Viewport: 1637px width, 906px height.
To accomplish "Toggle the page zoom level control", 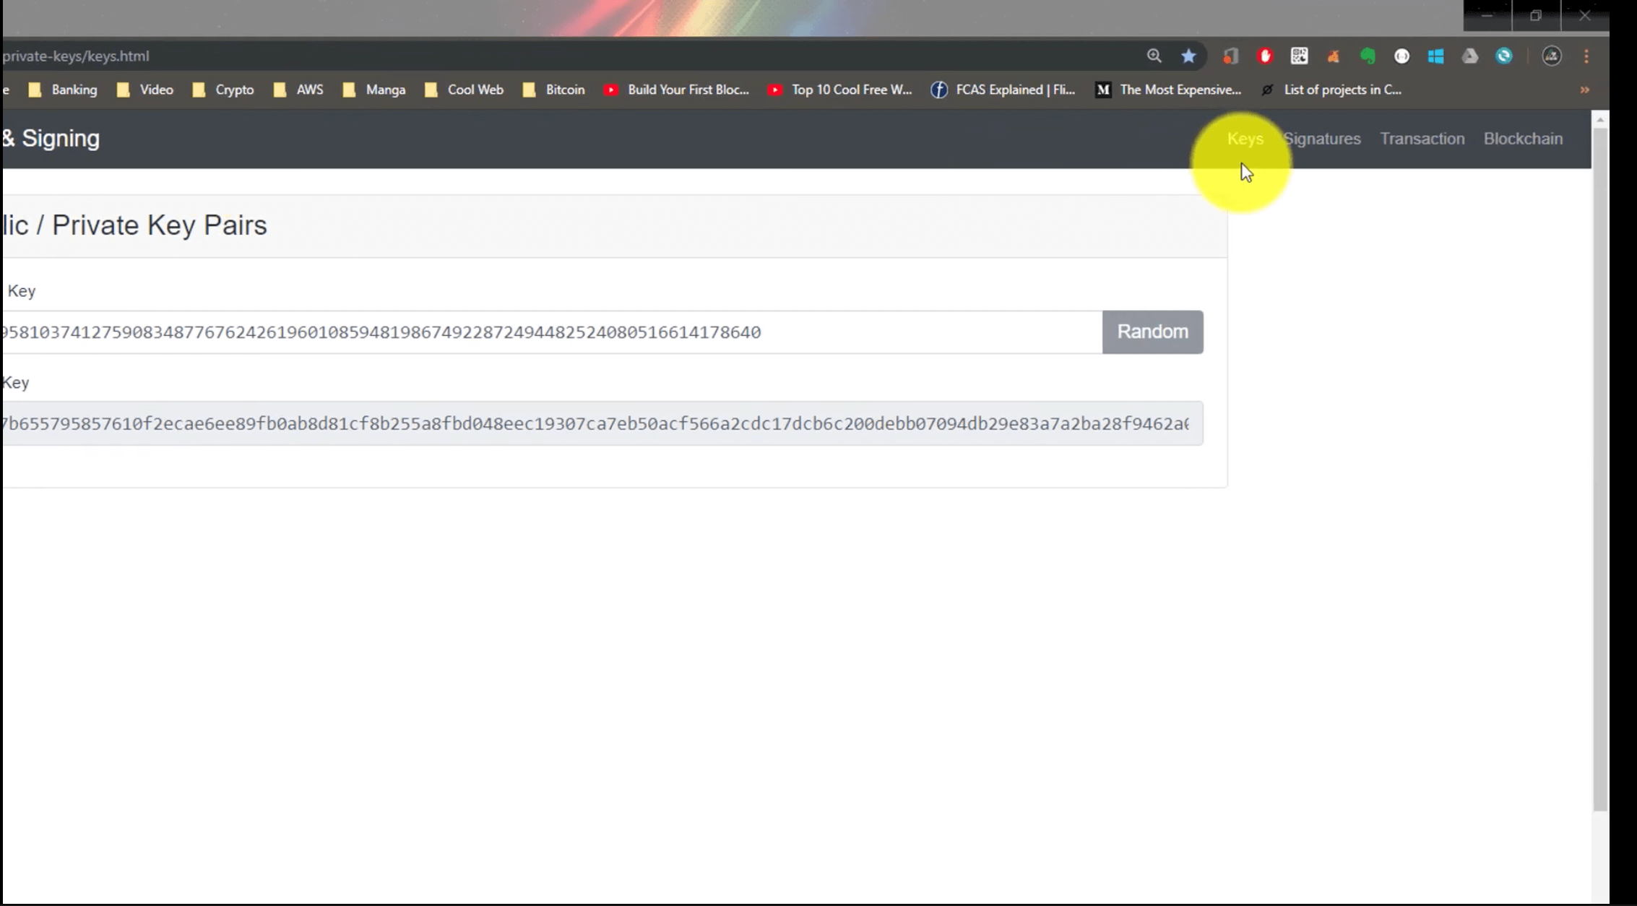I will coord(1155,56).
